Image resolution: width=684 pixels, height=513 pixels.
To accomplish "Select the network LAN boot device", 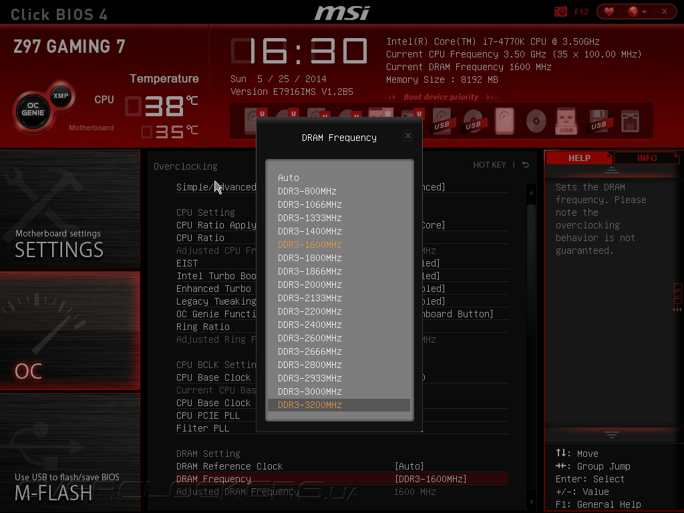I will [631, 121].
